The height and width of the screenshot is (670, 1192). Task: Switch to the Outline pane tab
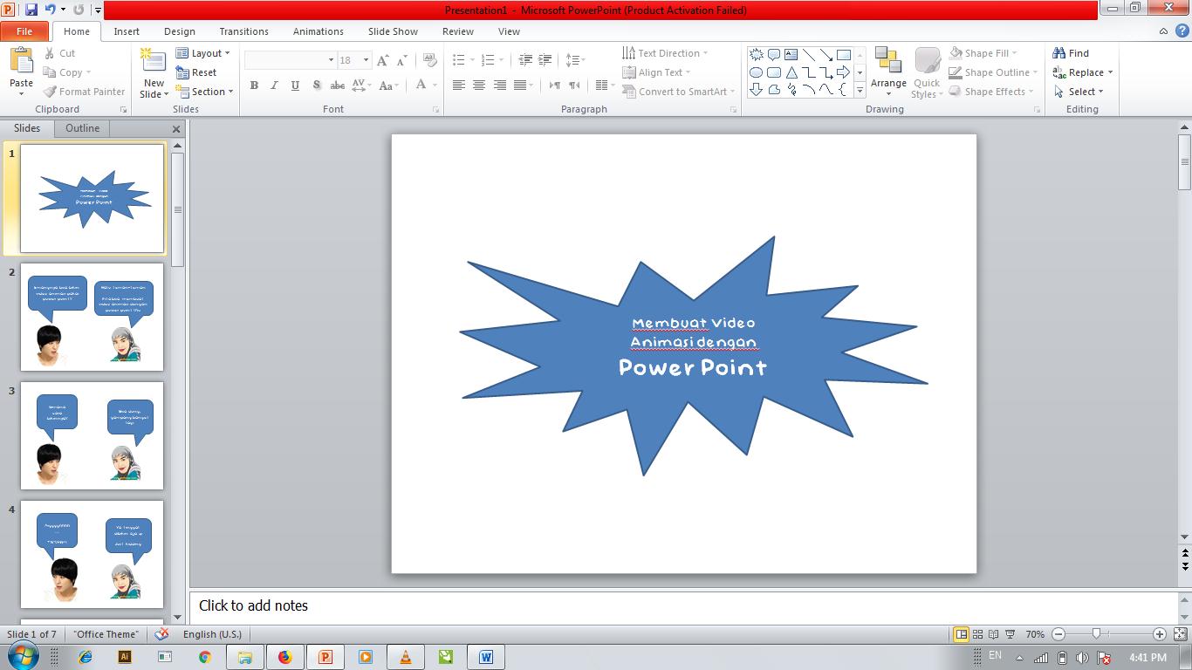[x=83, y=128]
